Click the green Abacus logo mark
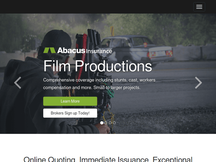The height and width of the screenshot is (162, 216). (50, 50)
